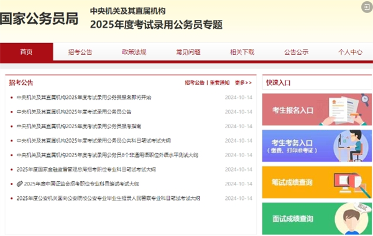373x236 pixels.
Task: Open 公务员报考指南 announcement
Action: [x=79, y=126]
